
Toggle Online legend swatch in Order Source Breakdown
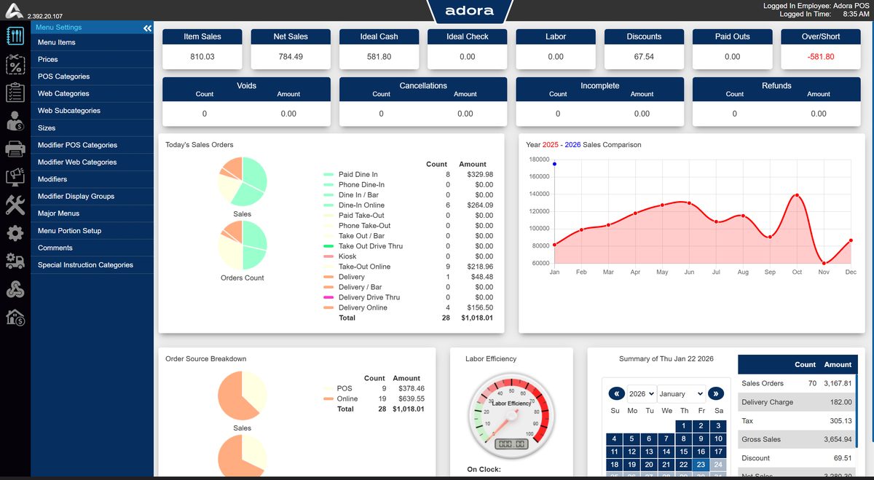tap(328, 399)
